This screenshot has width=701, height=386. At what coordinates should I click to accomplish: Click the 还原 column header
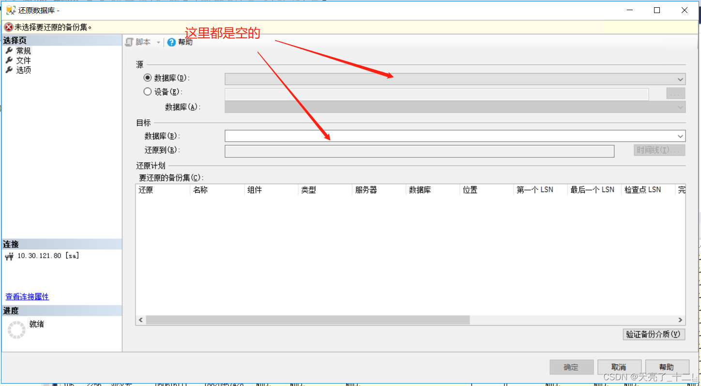pyautogui.click(x=163, y=190)
